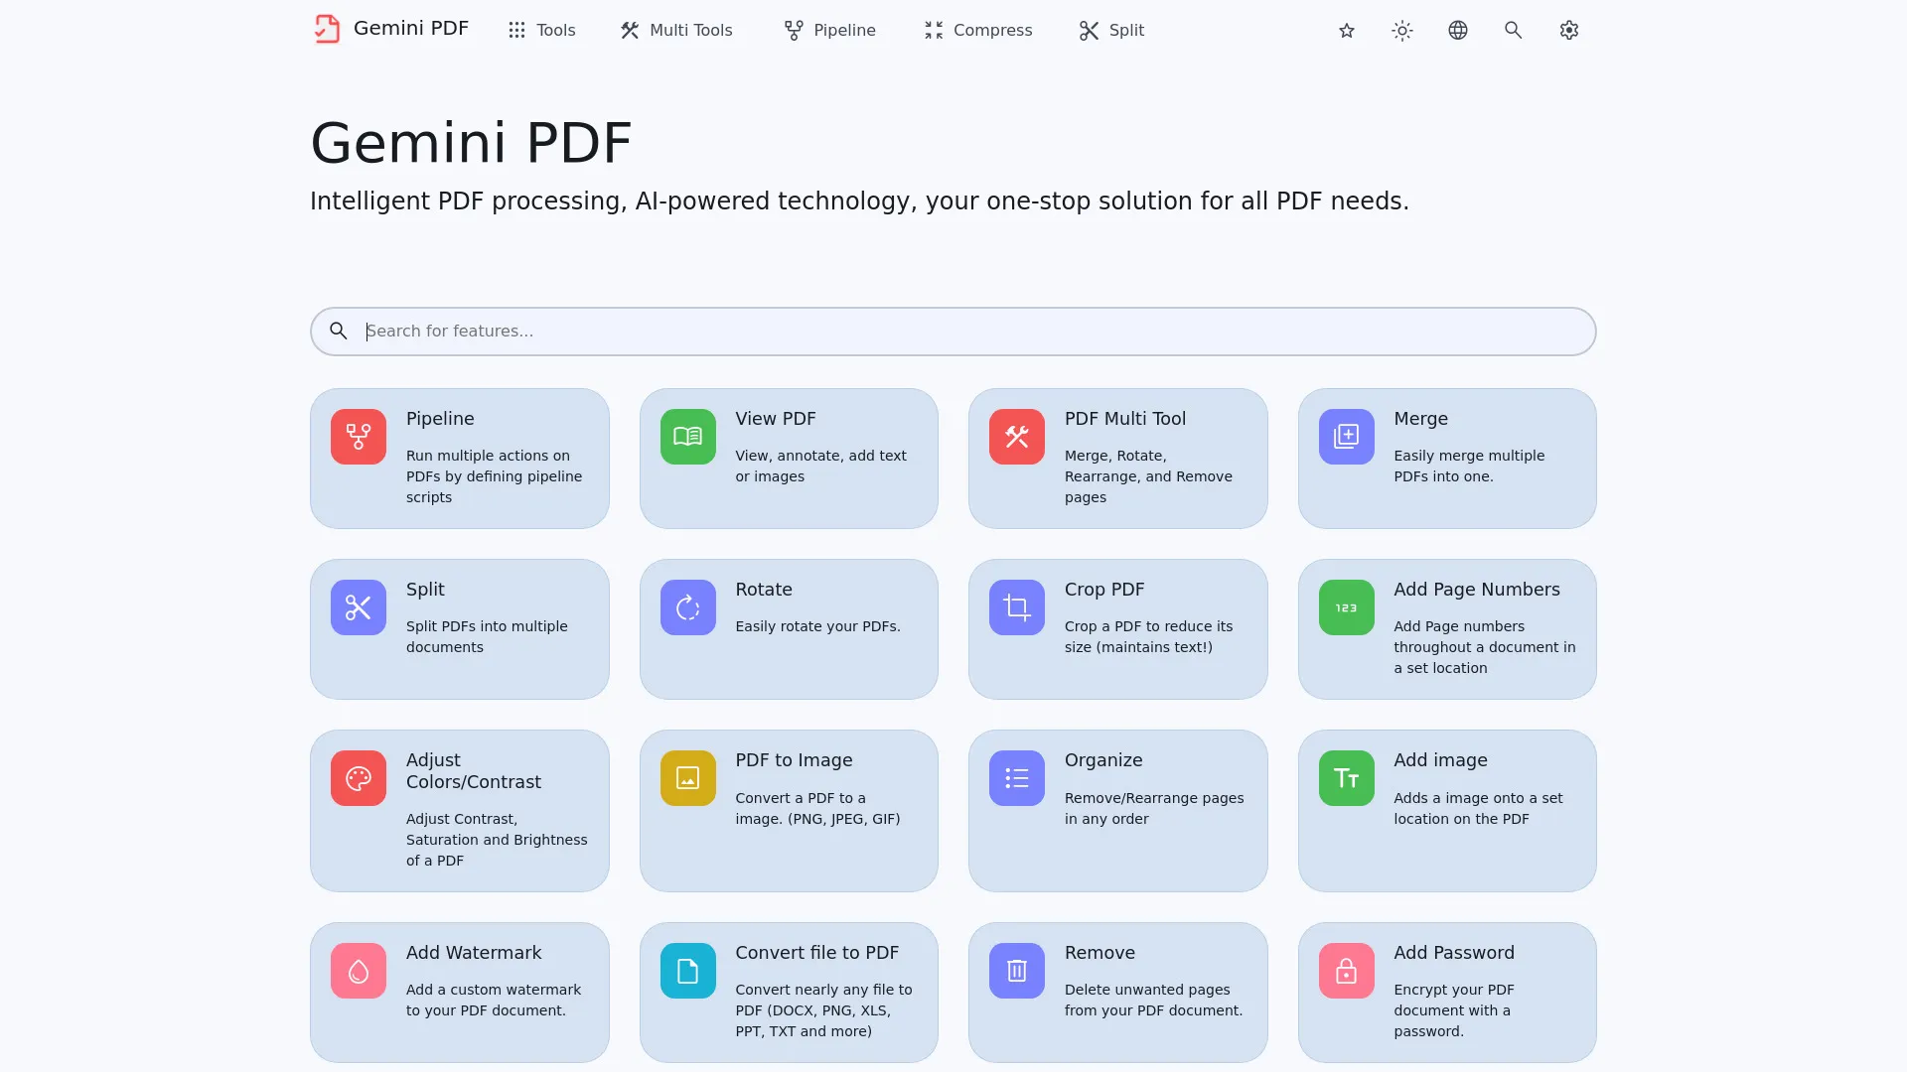Select the Add Page Numbers icon
1907x1072 pixels.
point(1345,606)
